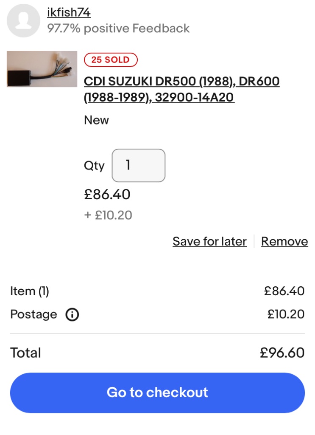
Task: Click the red 25 SOLD badge
Action: tap(111, 60)
